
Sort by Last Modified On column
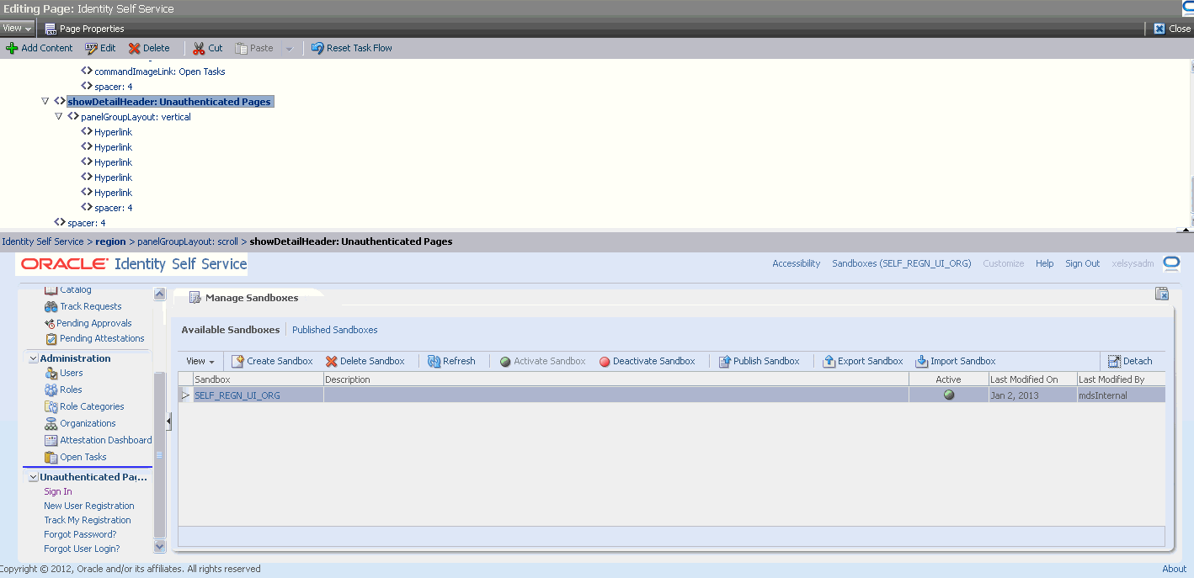[1032, 379]
